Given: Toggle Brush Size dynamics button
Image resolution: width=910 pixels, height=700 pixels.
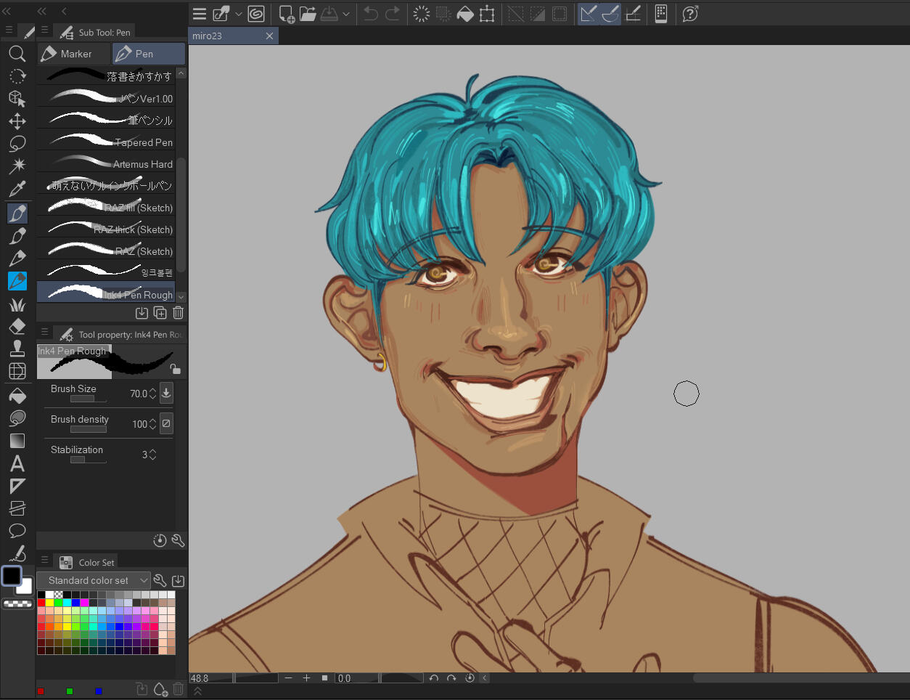Looking at the screenshot, I should pos(166,393).
